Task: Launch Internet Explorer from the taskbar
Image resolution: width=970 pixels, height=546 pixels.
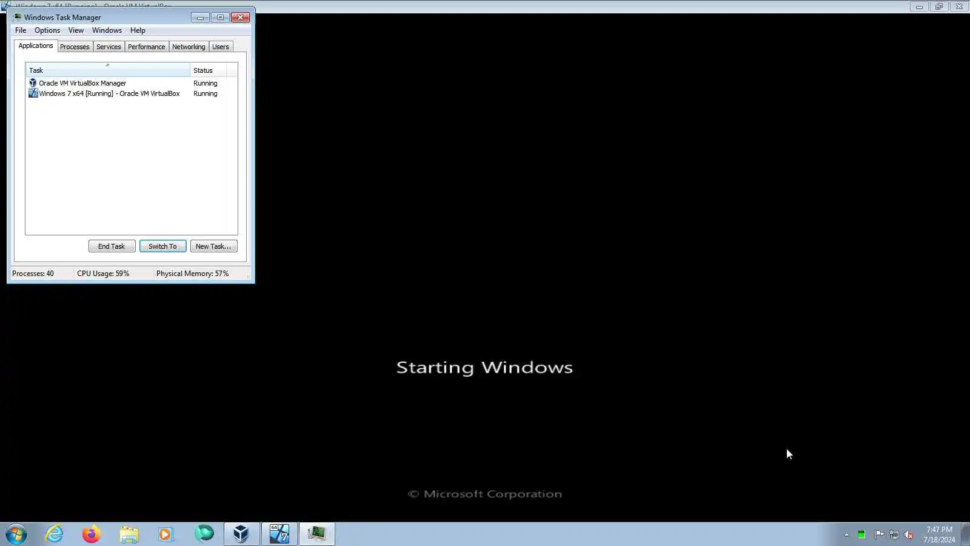Action: point(55,534)
